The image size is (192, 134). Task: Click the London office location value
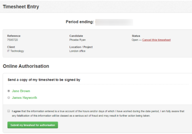(x=77, y=51)
